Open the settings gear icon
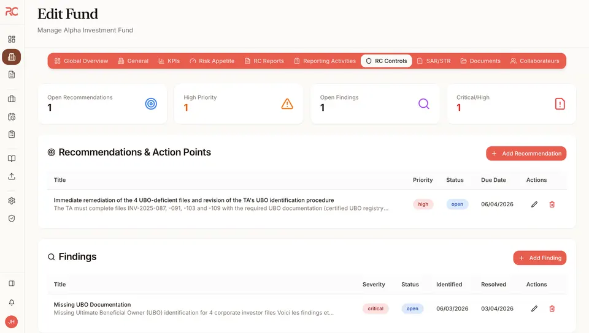 tap(12, 201)
